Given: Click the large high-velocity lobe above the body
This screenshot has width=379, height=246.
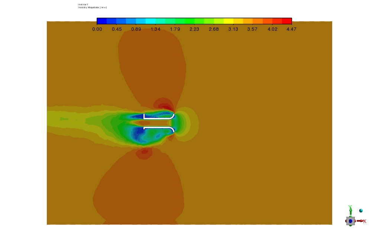Looking at the screenshot, I should click(x=150, y=63).
